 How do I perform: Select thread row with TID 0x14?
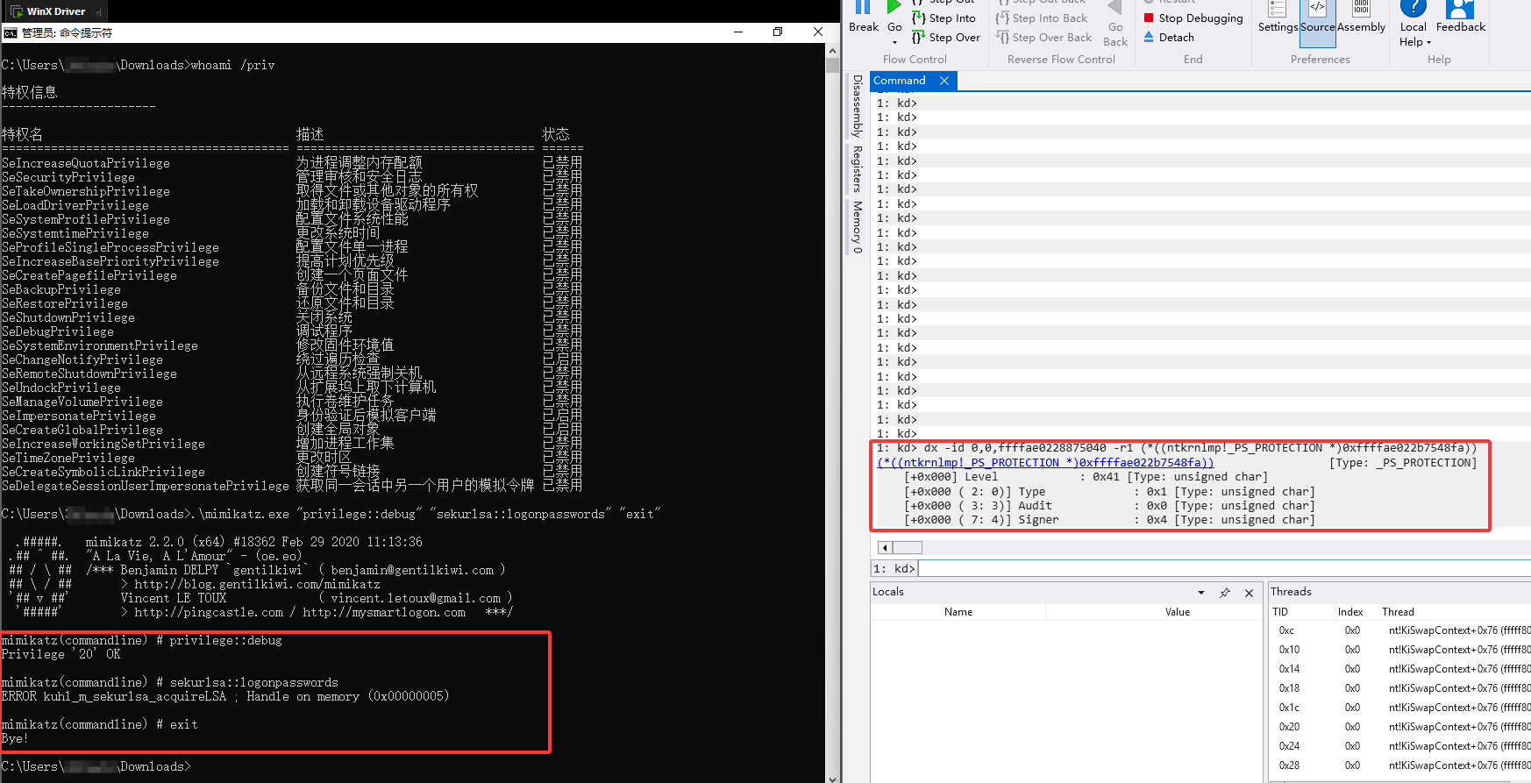[1400, 669]
